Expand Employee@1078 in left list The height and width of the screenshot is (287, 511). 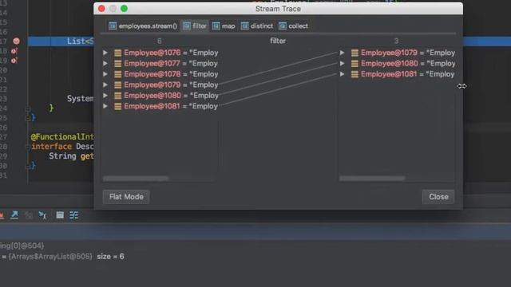point(105,74)
